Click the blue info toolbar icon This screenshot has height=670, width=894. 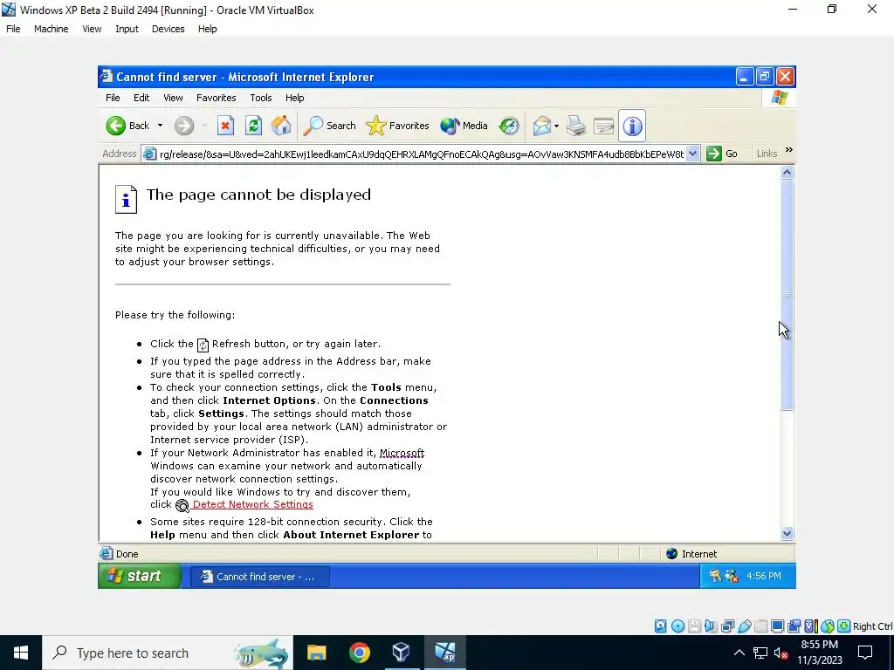(632, 126)
